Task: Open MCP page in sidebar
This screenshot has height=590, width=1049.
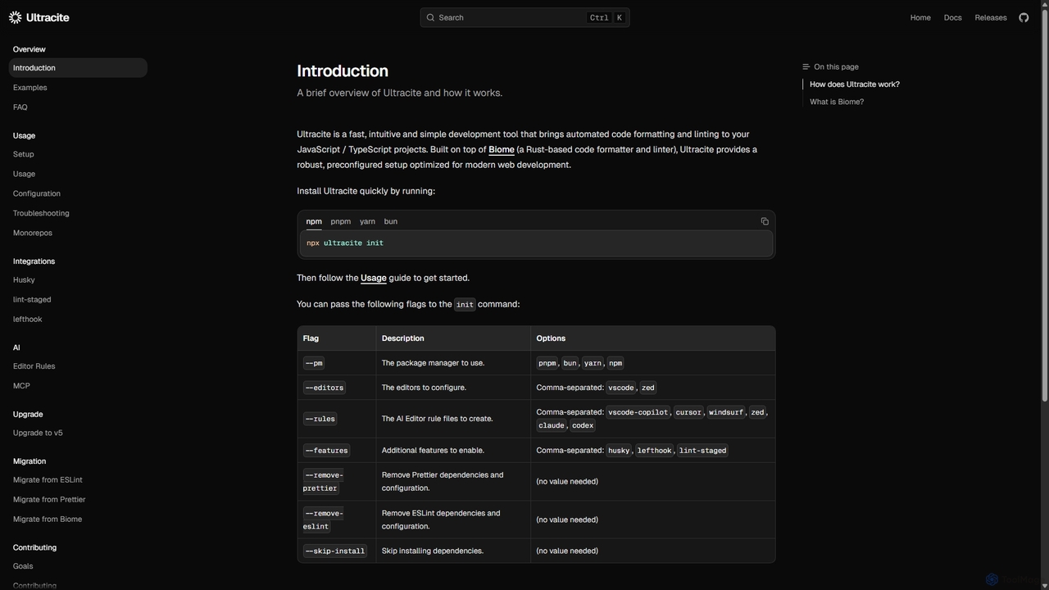Action: [x=78, y=386]
